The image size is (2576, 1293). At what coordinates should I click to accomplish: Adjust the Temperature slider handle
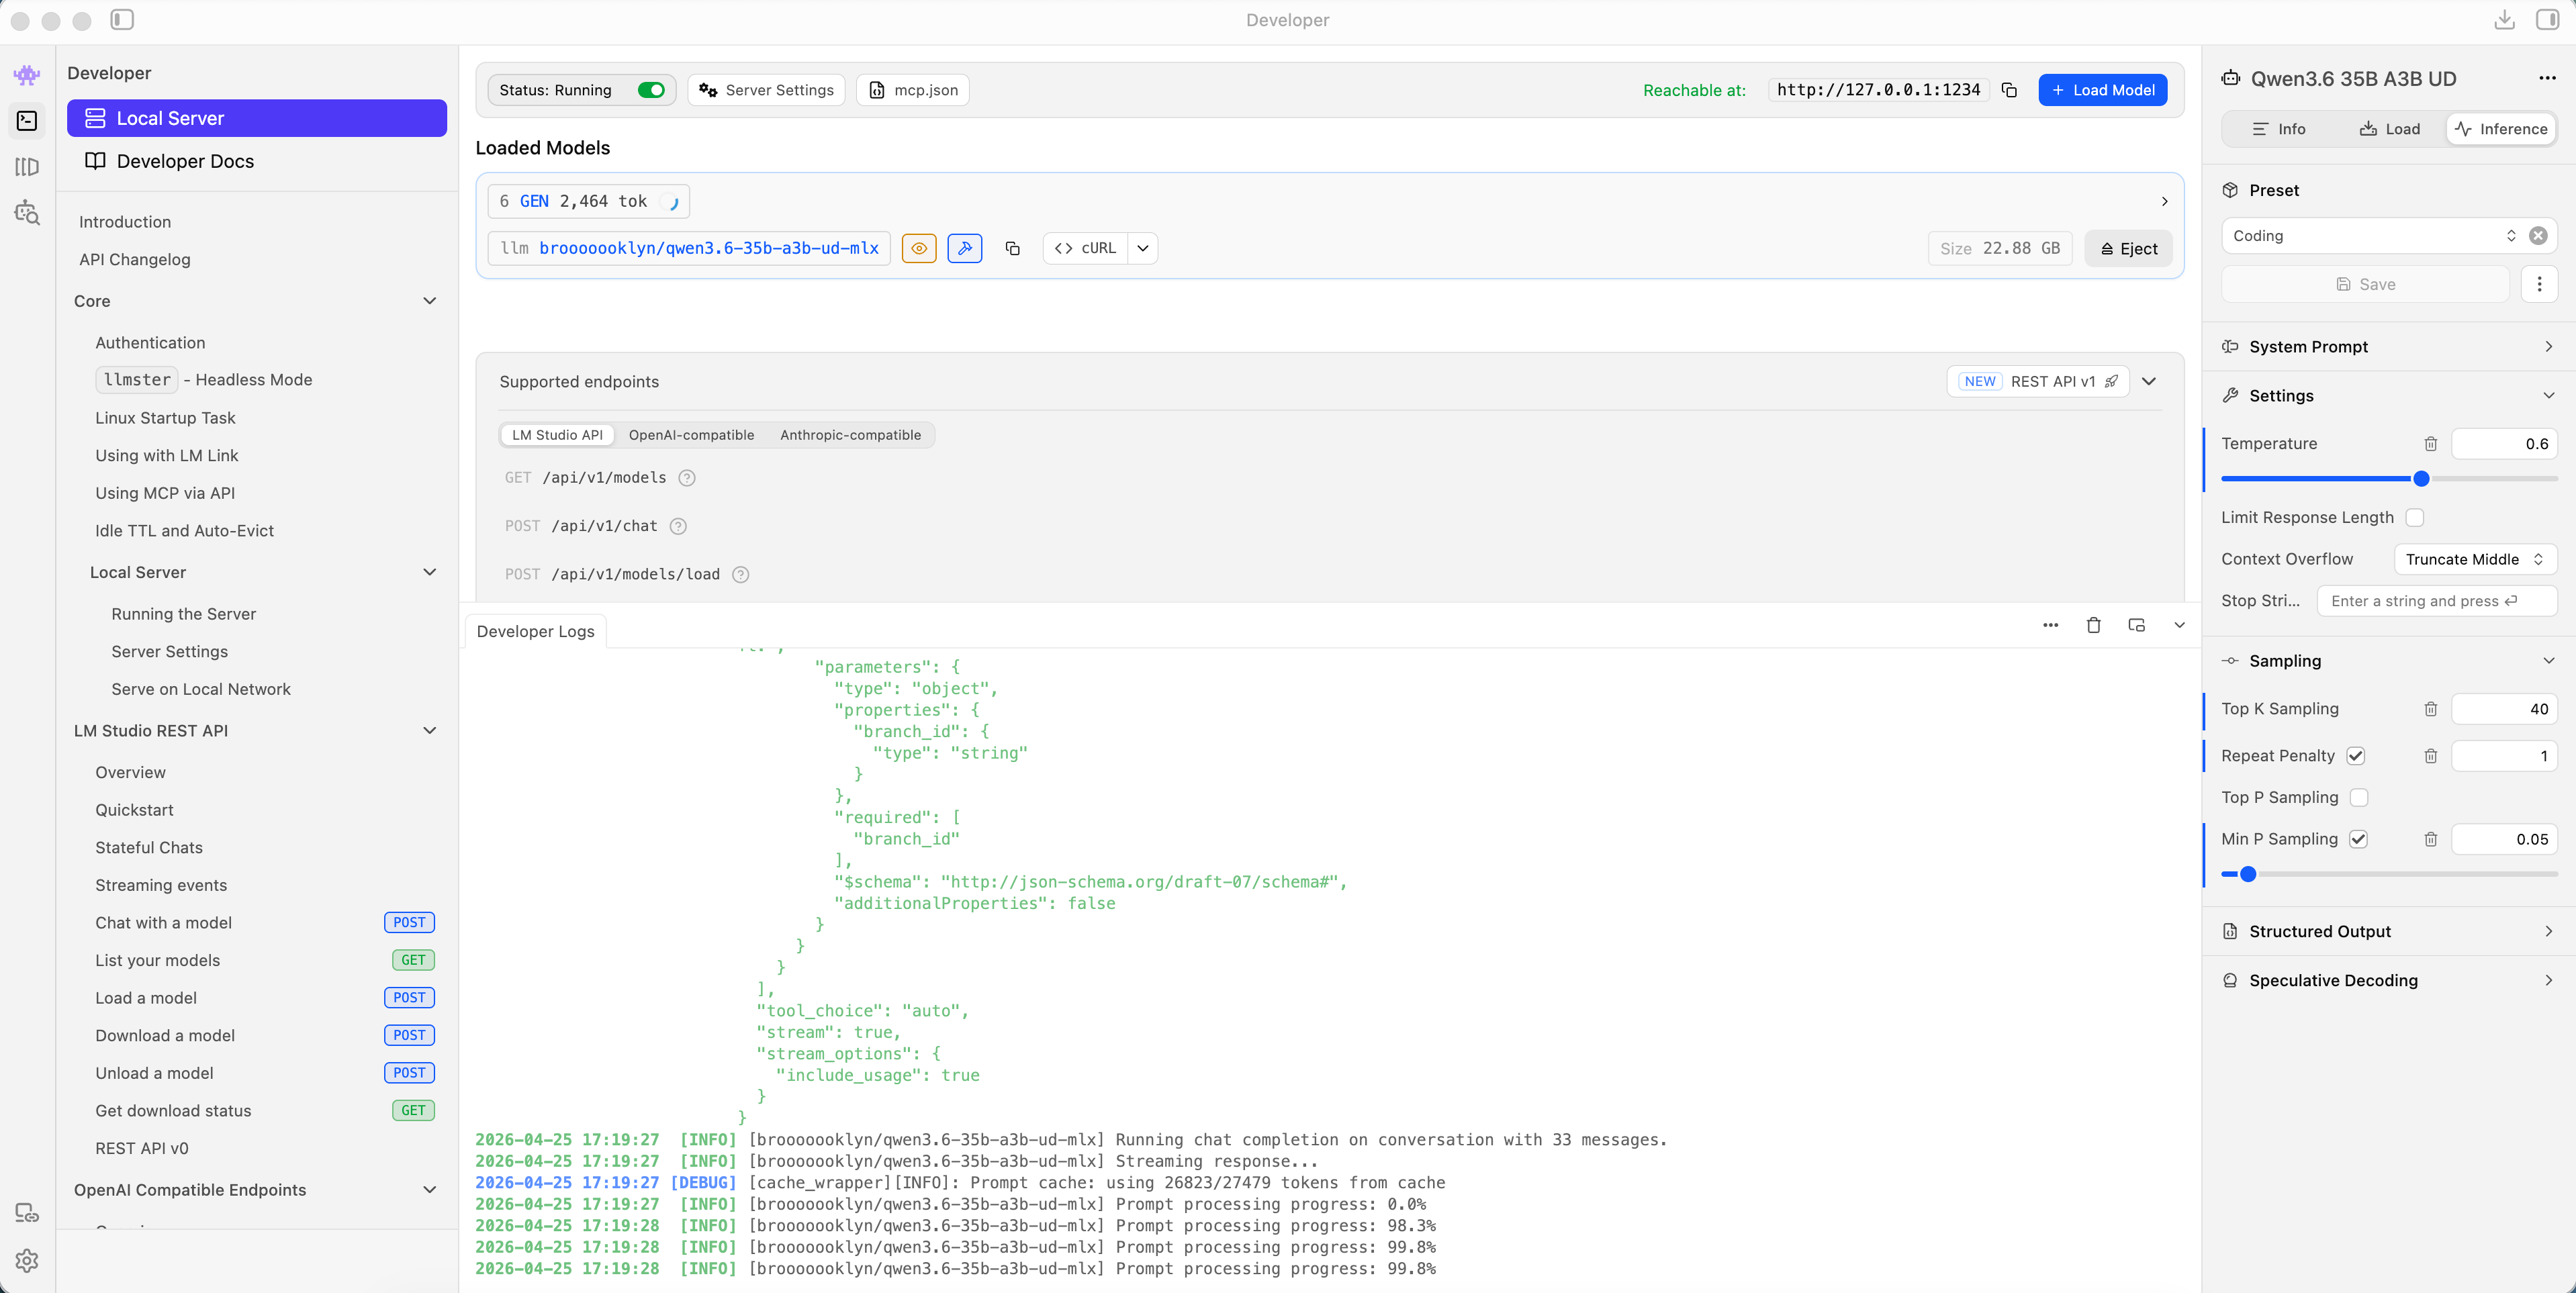2421,479
